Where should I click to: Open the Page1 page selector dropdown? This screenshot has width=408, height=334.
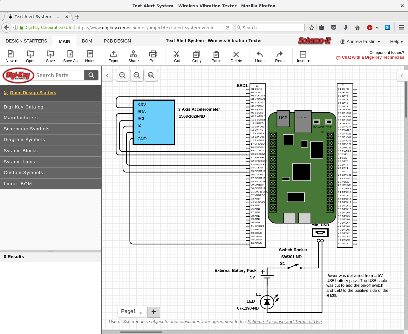[132, 312]
